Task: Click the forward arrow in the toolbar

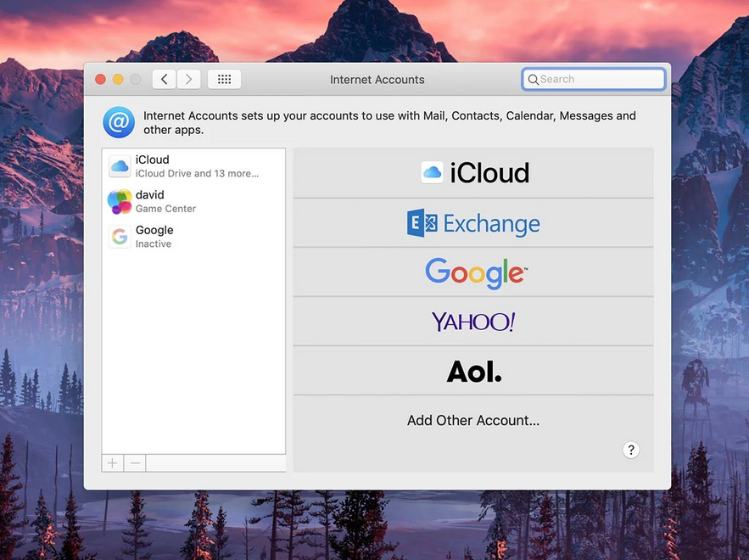Action: [x=188, y=79]
